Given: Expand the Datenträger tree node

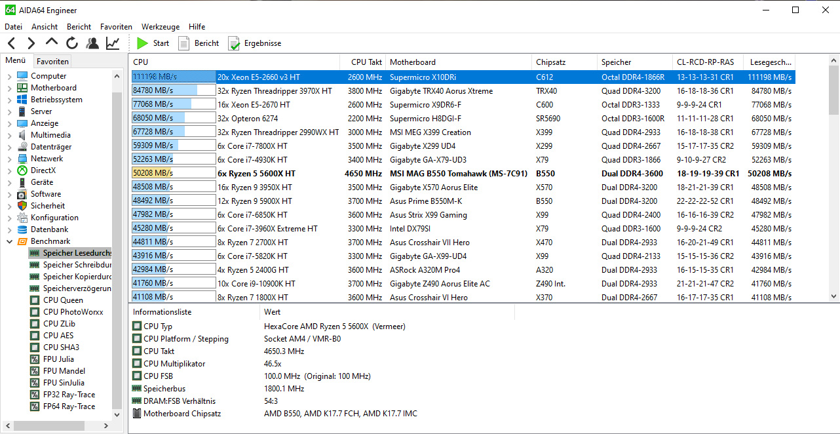Looking at the screenshot, I should coord(9,147).
